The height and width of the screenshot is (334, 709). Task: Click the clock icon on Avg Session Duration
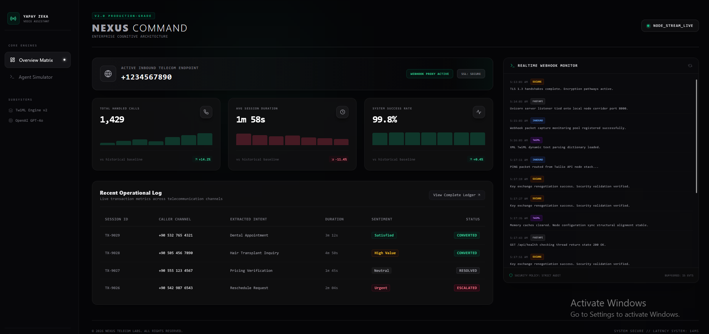pyautogui.click(x=342, y=112)
